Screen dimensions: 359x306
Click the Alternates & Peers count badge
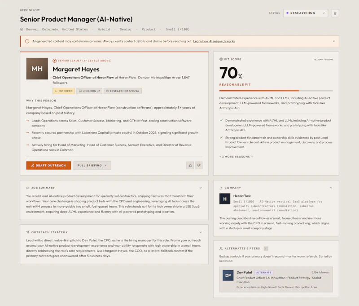pos(266,249)
